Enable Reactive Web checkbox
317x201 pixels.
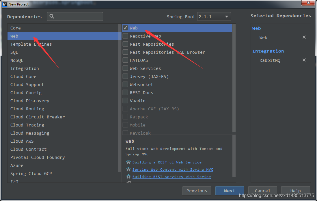coord(125,36)
